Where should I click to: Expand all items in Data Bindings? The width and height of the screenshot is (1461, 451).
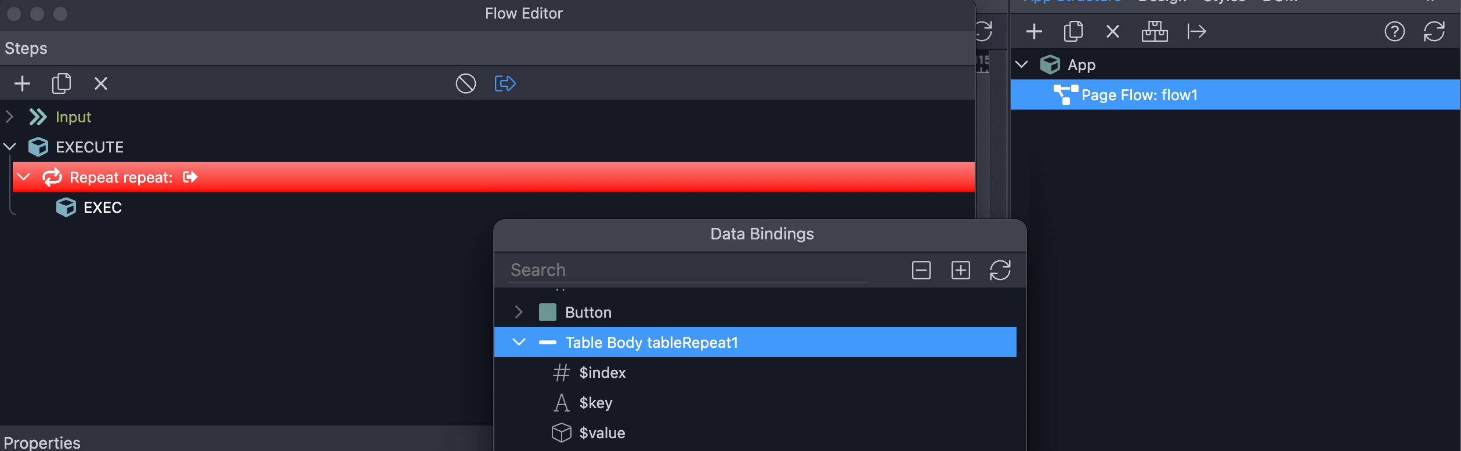pyautogui.click(x=960, y=270)
